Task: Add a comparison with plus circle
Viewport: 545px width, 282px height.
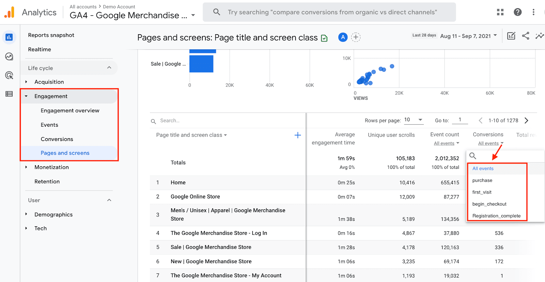Action: pyautogui.click(x=356, y=37)
